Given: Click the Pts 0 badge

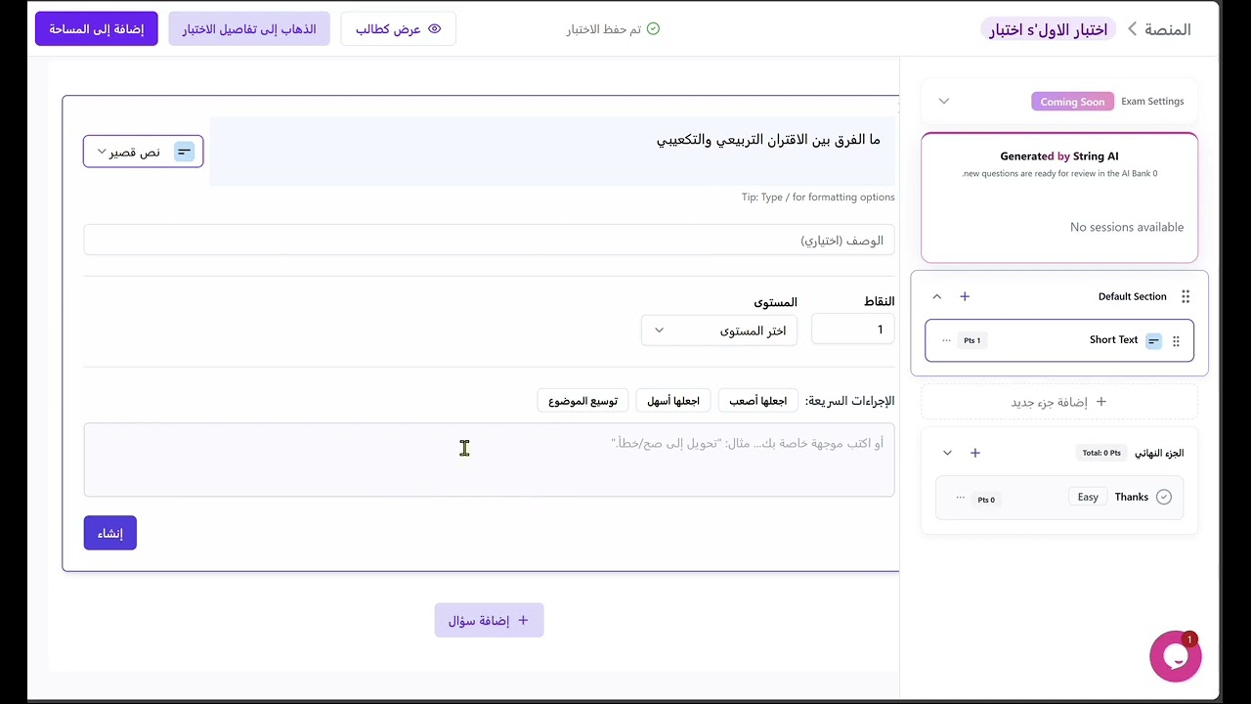Looking at the screenshot, I should (x=986, y=500).
